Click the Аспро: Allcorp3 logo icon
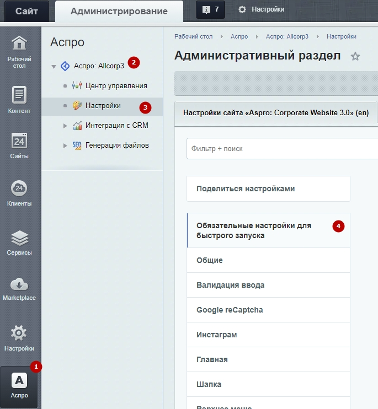Viewport: 378px width, 409px height. pos(65,66)
